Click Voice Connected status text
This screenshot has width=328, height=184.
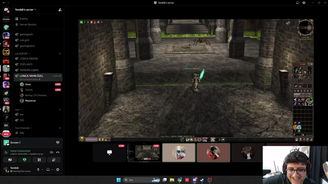(x=20, y=151)
